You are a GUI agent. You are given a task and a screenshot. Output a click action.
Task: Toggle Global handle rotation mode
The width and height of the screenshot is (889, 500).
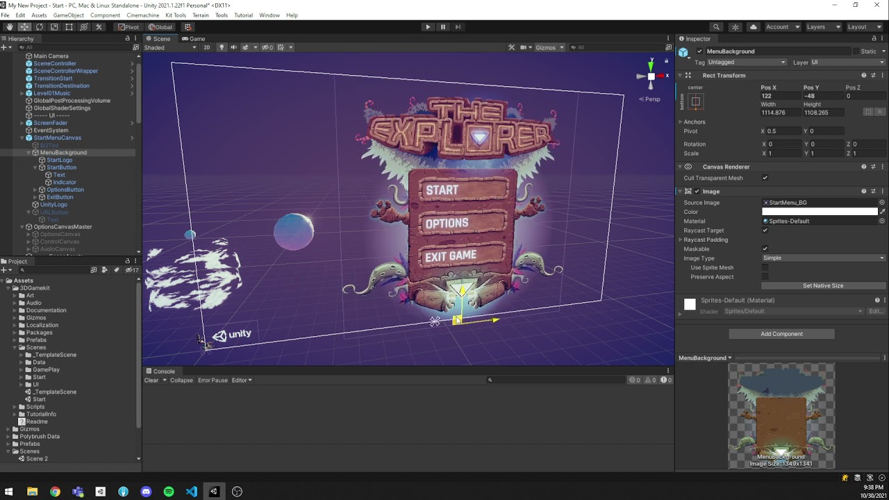pos(160,27)
